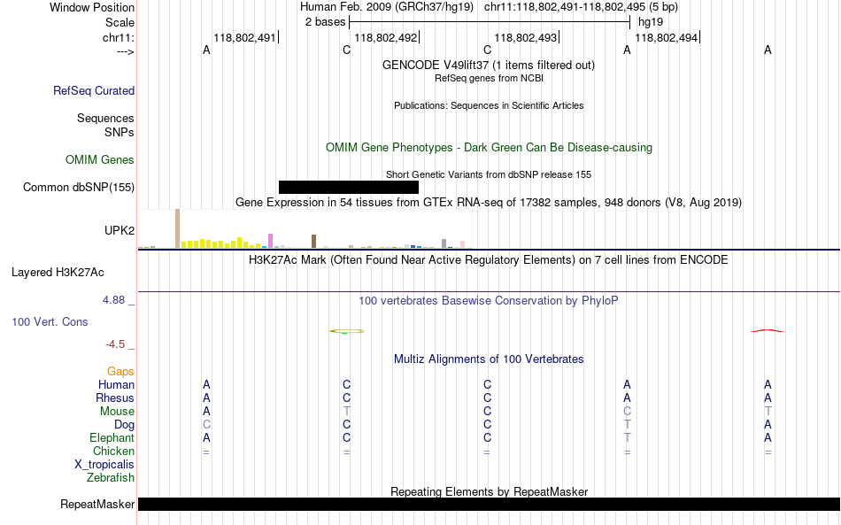Click the -4.5 lower scale value
841x525 pixels.
click(115, 344)
